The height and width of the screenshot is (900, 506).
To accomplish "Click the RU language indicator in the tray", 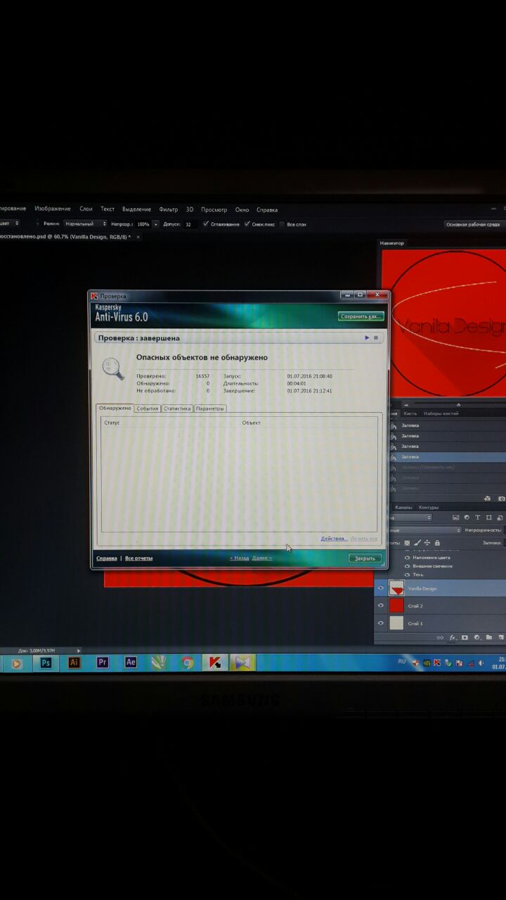I will pos(402,662).
